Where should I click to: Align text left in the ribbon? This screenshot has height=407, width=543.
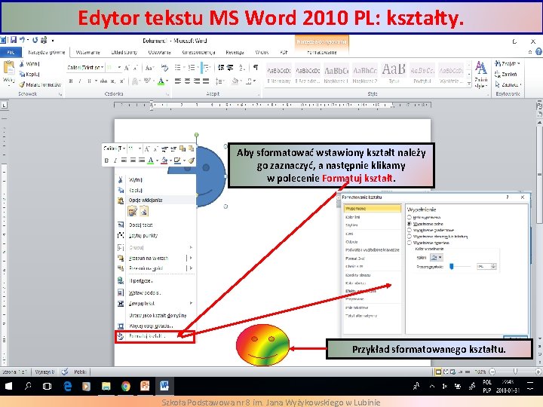(x=178, y=81)
